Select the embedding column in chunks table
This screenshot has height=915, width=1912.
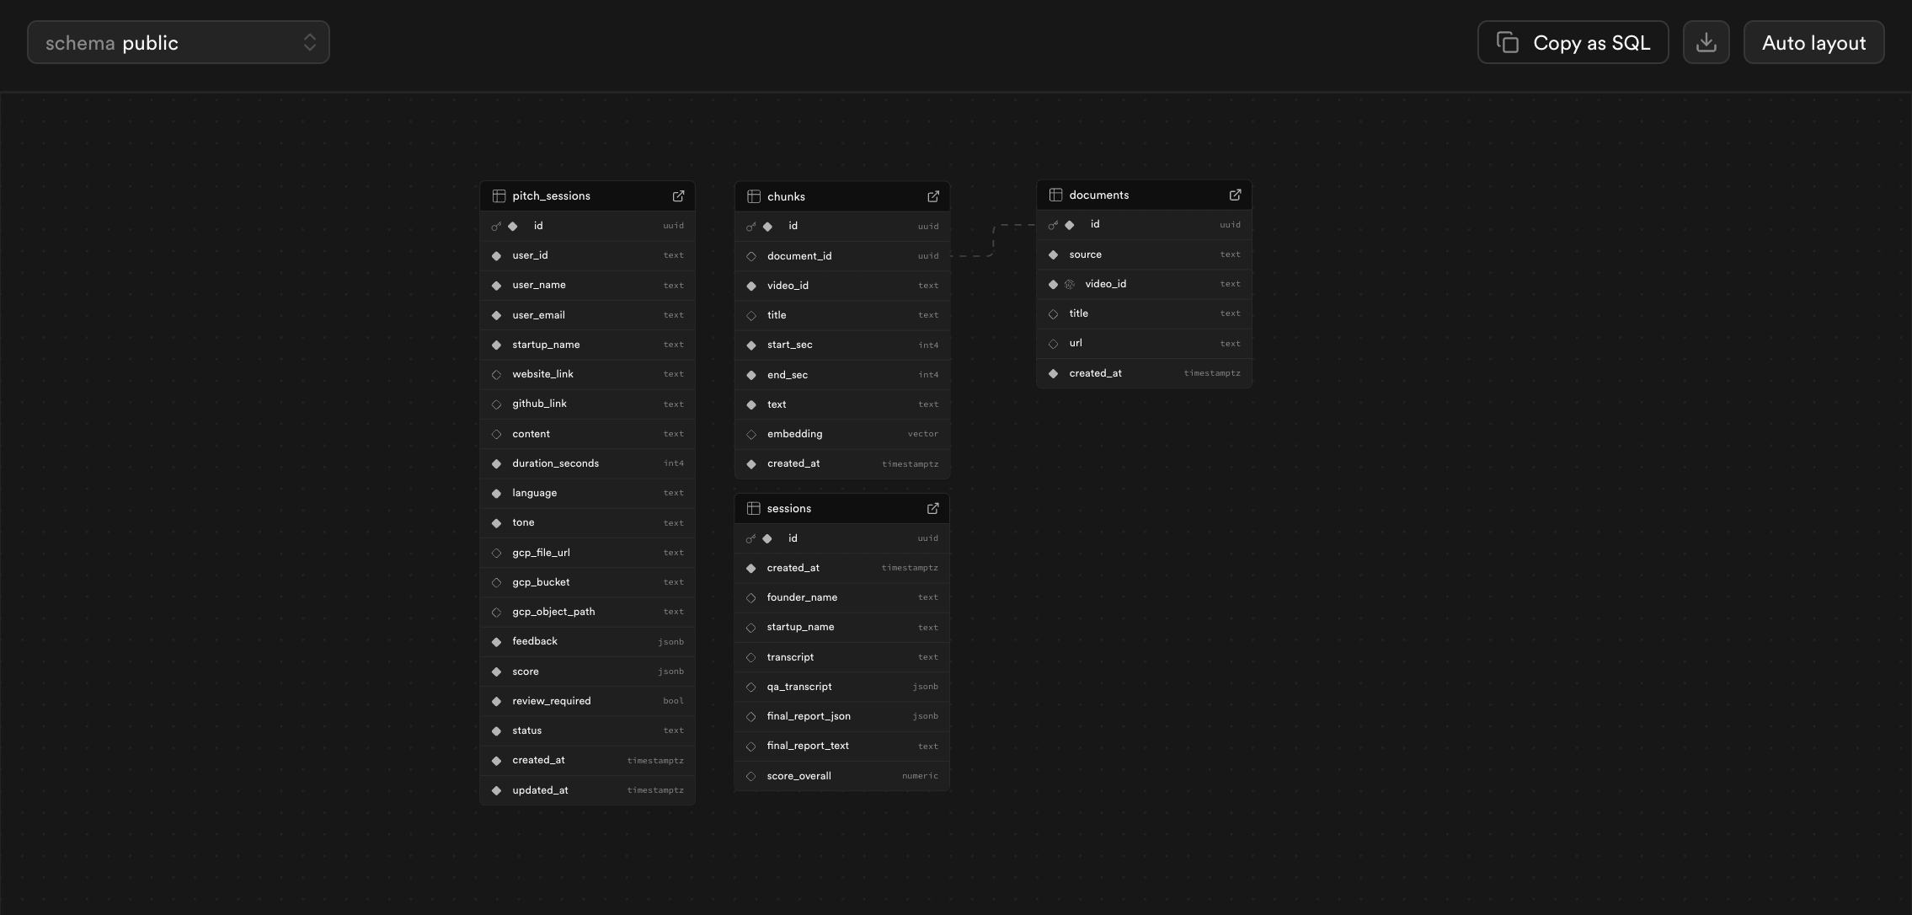pyautogui.click(x=794, y=433)
